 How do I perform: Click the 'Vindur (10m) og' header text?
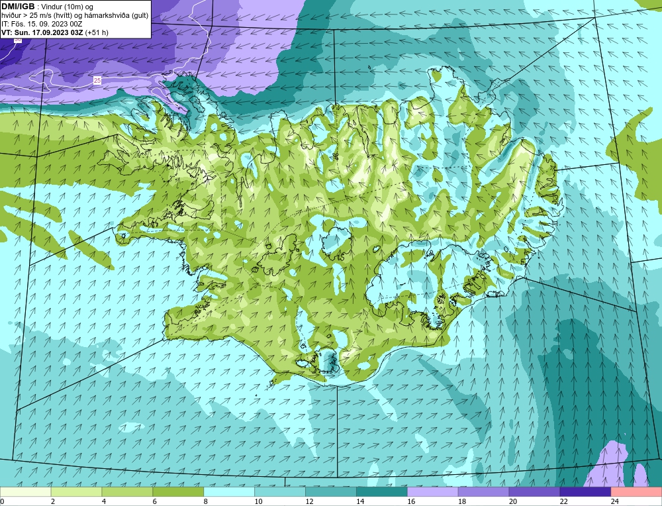pyautogui.click(x=68, y=7)
